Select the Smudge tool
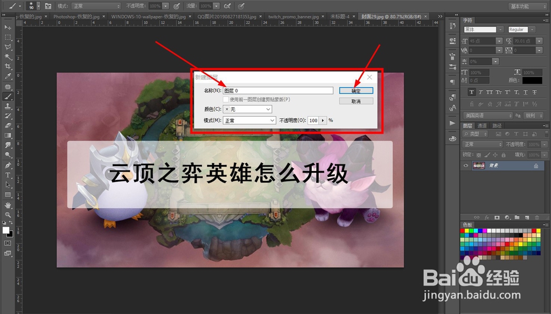The image size is (551, 314). tap(8, 145)
